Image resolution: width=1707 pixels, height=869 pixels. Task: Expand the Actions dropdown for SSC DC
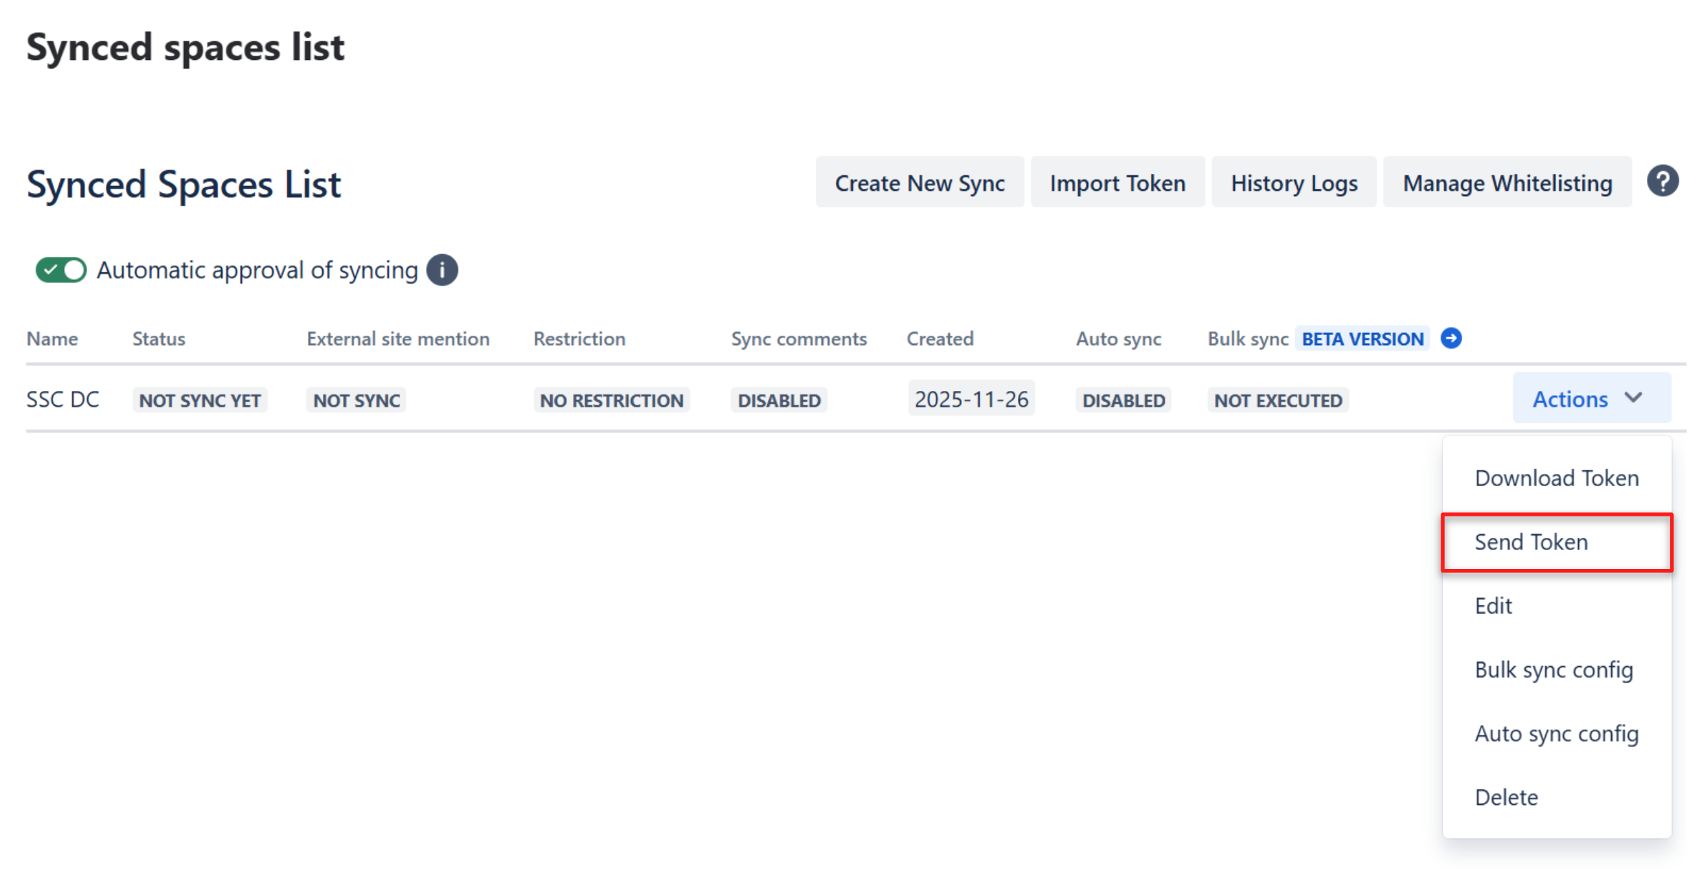[x=1590, y=398]
